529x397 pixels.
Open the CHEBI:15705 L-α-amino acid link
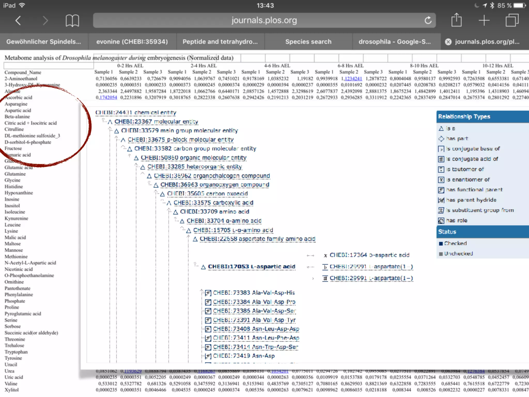[x=233, y=230]
